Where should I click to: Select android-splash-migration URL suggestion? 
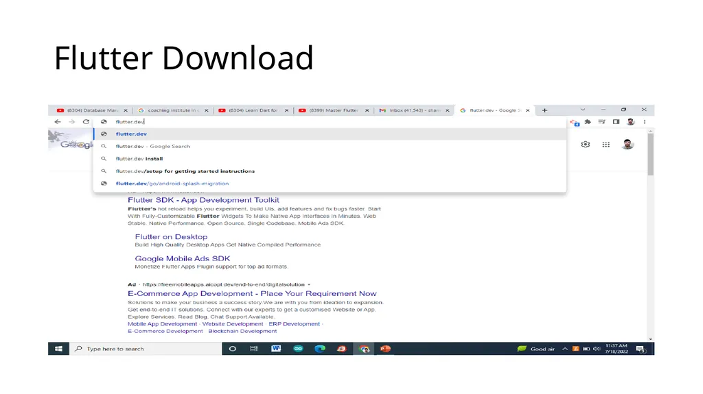click(x=330, y=184)
